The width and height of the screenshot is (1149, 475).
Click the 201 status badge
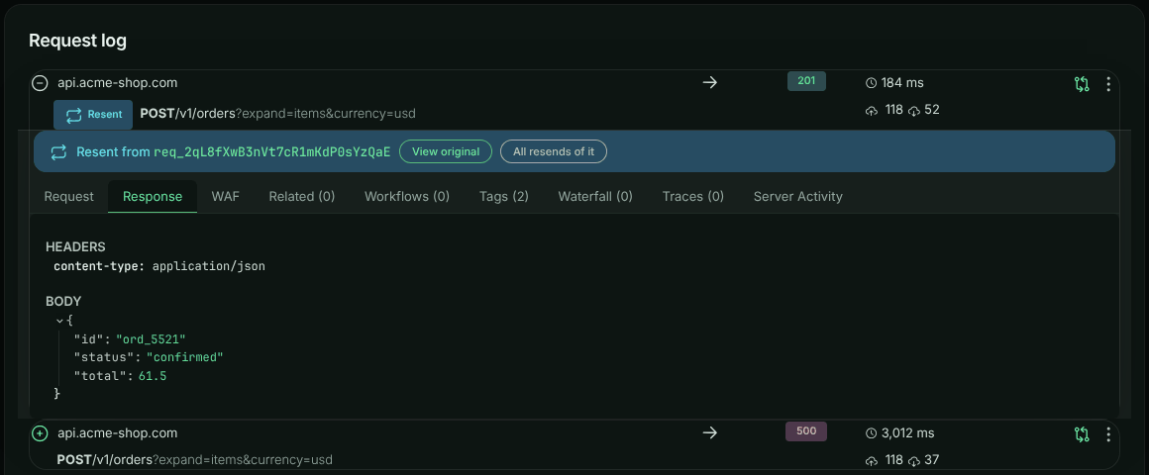pyautogui.click(x=807, y=81)
